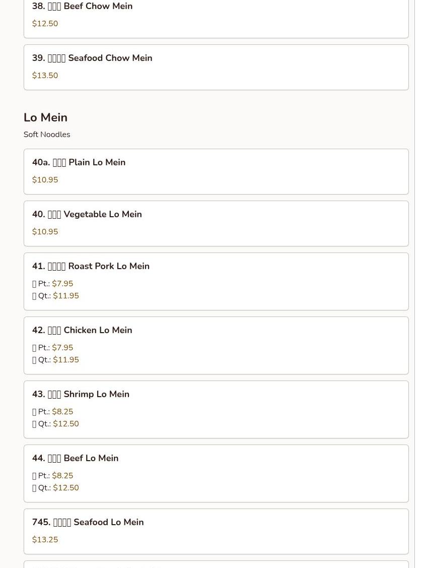The height and width of the screenshot is (568, 425).
Task: Choose Chicken Lo Mein Pt. $7.95 size
Action: point(53,348)
